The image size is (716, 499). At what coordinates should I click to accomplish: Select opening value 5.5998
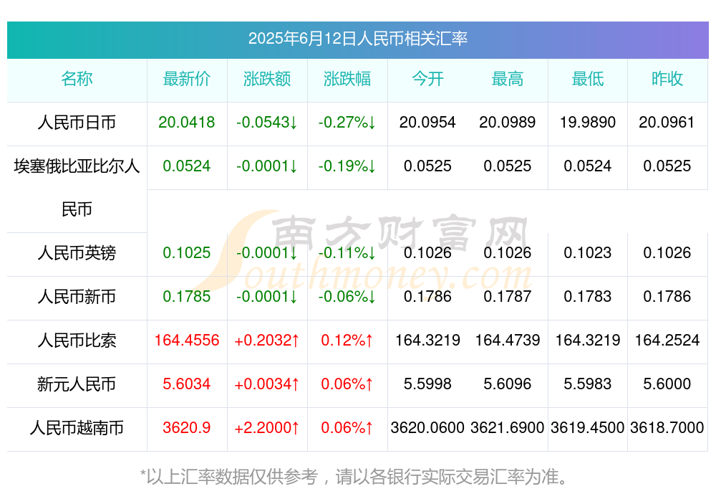(427, 384)
